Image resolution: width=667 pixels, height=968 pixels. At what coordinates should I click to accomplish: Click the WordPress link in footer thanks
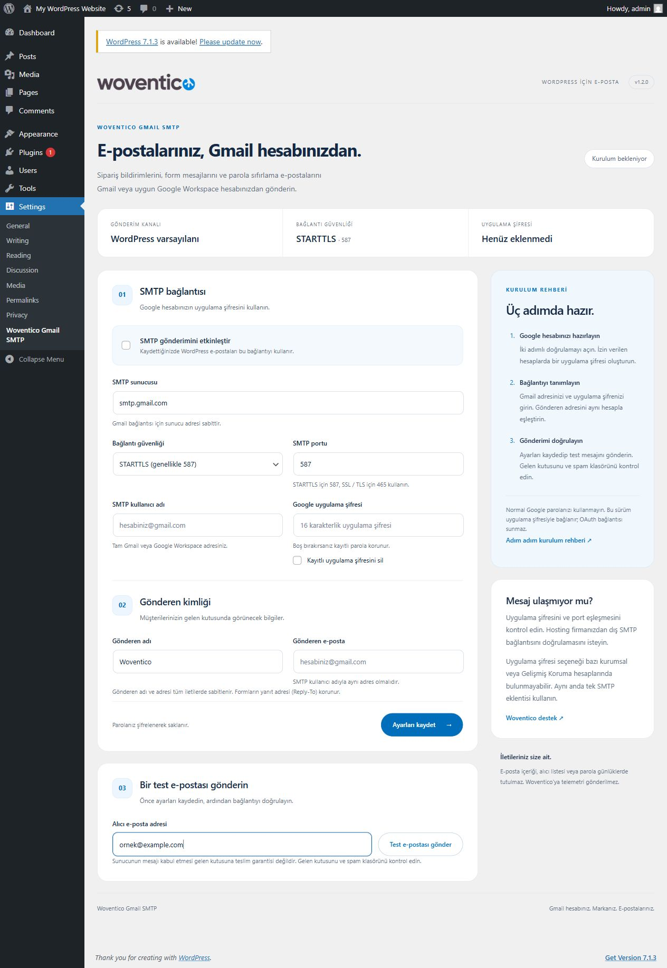click(x=194, y=957)
